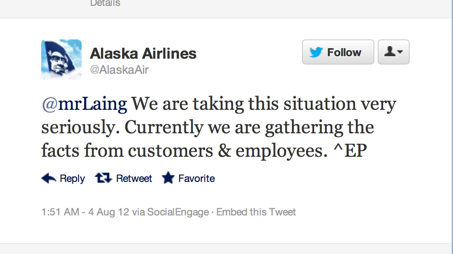Click the person silhouette icon
Screen dimensions: 453x254
[x=390, y=52]
